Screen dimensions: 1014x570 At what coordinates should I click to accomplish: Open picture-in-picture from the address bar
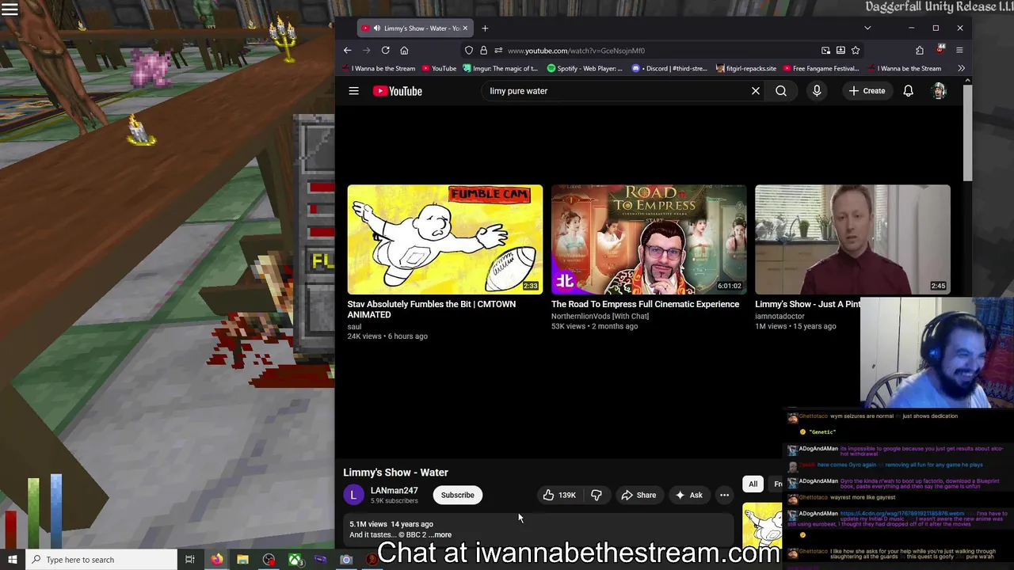[x=825, y=51]
